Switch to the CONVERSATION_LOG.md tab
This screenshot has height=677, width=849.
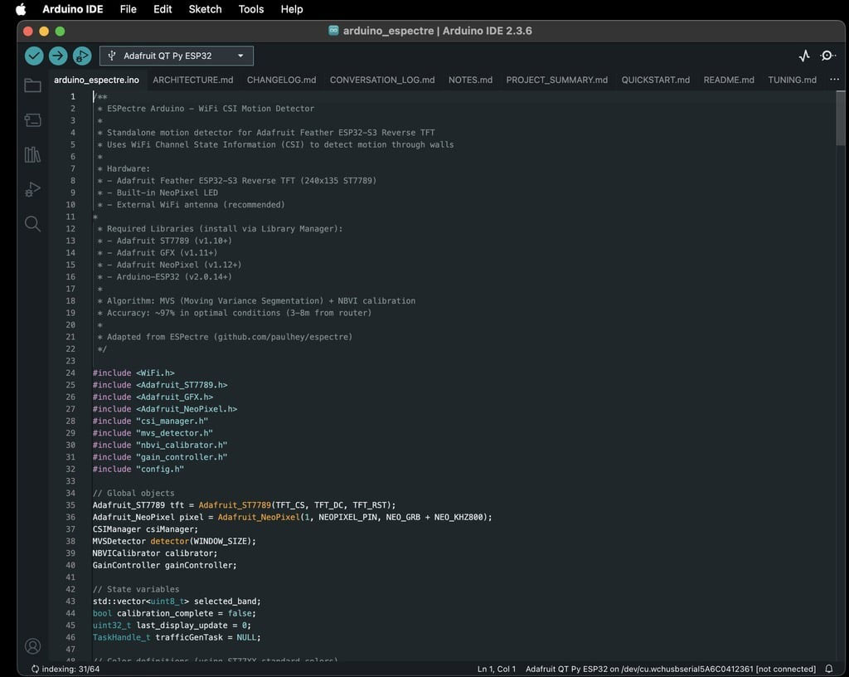382,80
